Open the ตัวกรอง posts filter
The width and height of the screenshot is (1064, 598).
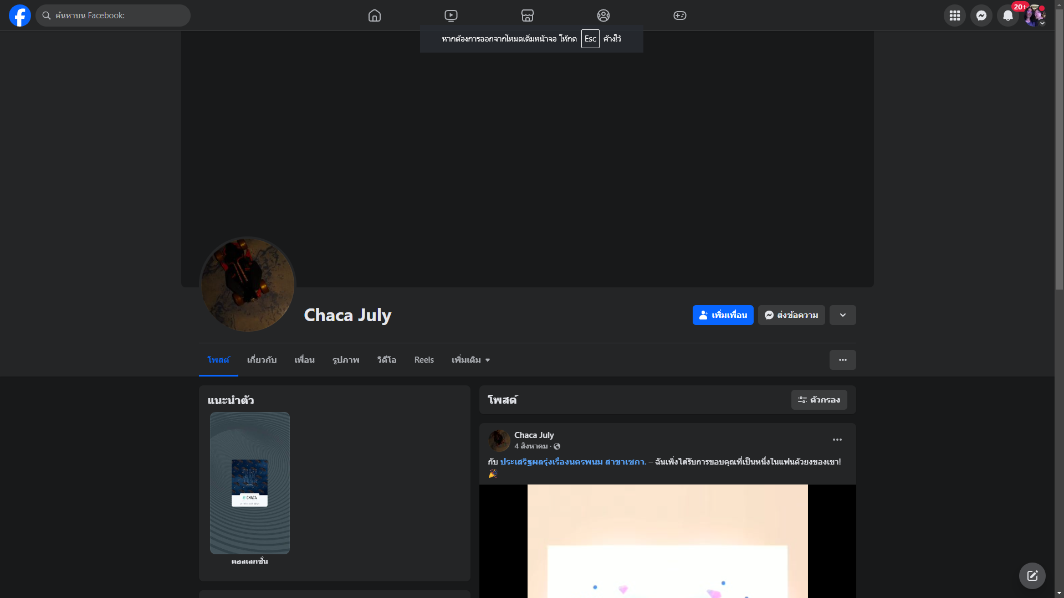819,400
